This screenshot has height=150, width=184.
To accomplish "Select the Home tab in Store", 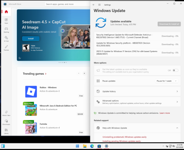I will tap(6, 12).
